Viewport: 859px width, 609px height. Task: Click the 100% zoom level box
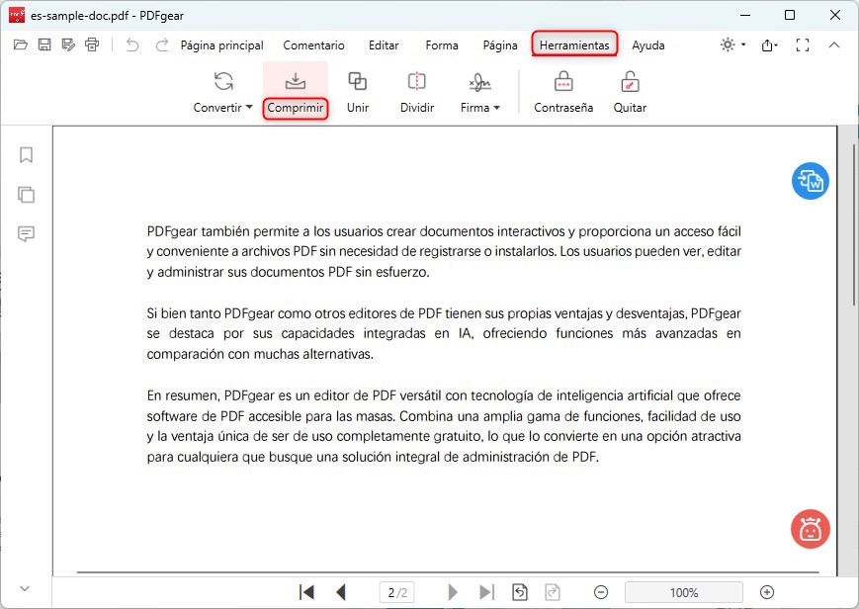pyautogui.click(x=684, y=592)
